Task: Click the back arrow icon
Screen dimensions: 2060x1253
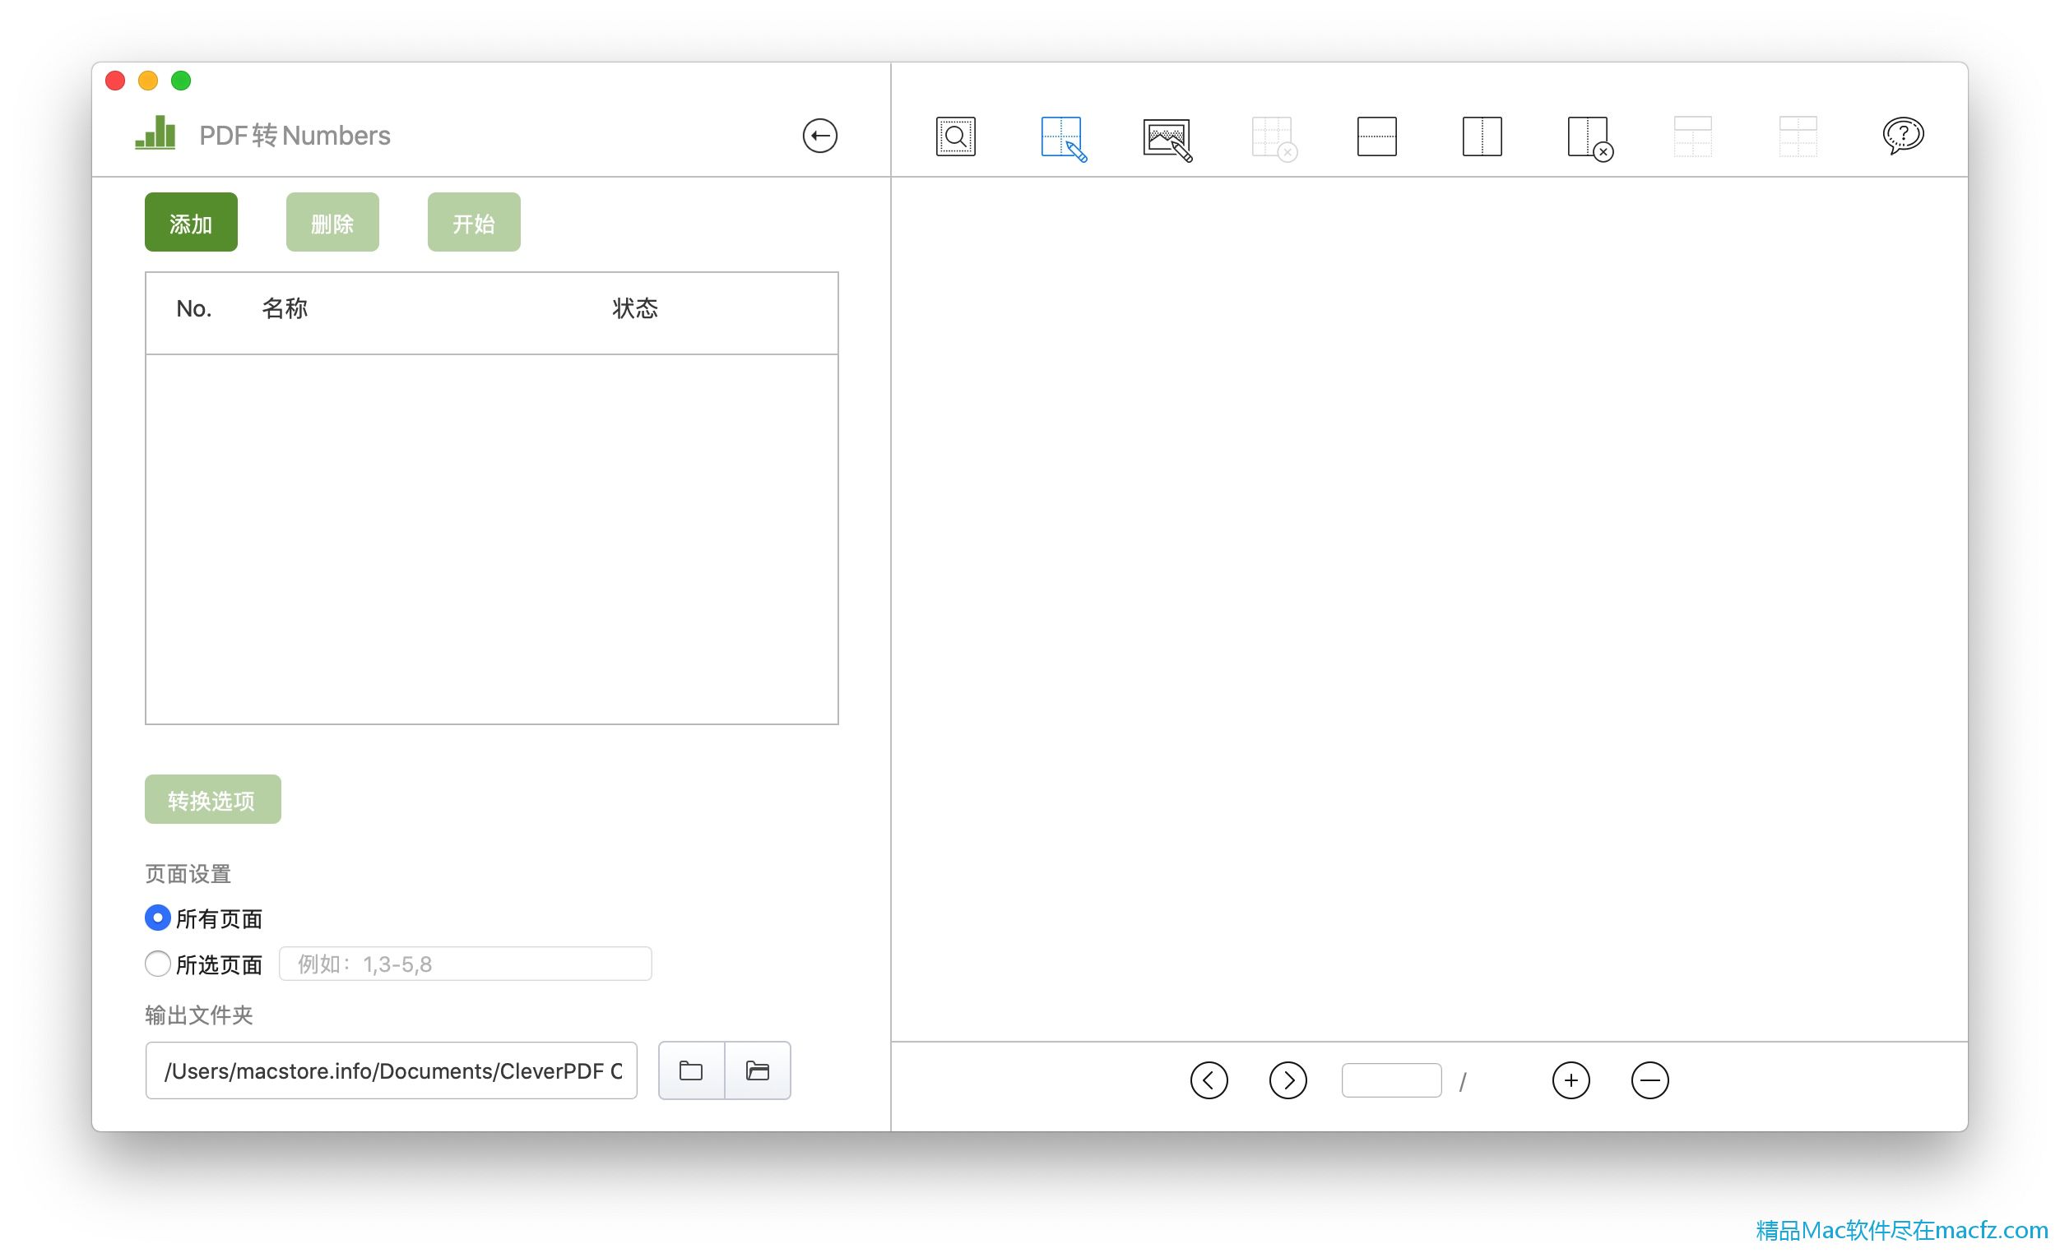Action: point(819,136)
